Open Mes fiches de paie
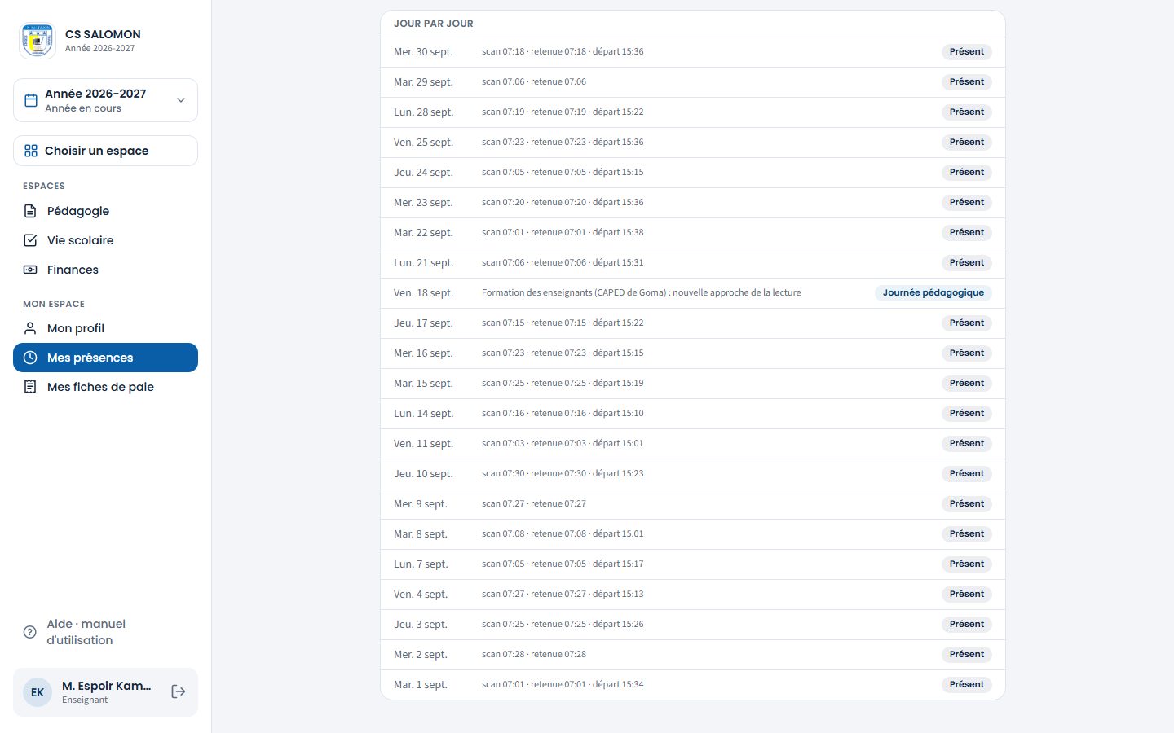This screenshot has width=1174, height=733. pyautogui.click(x=105, y=387)
